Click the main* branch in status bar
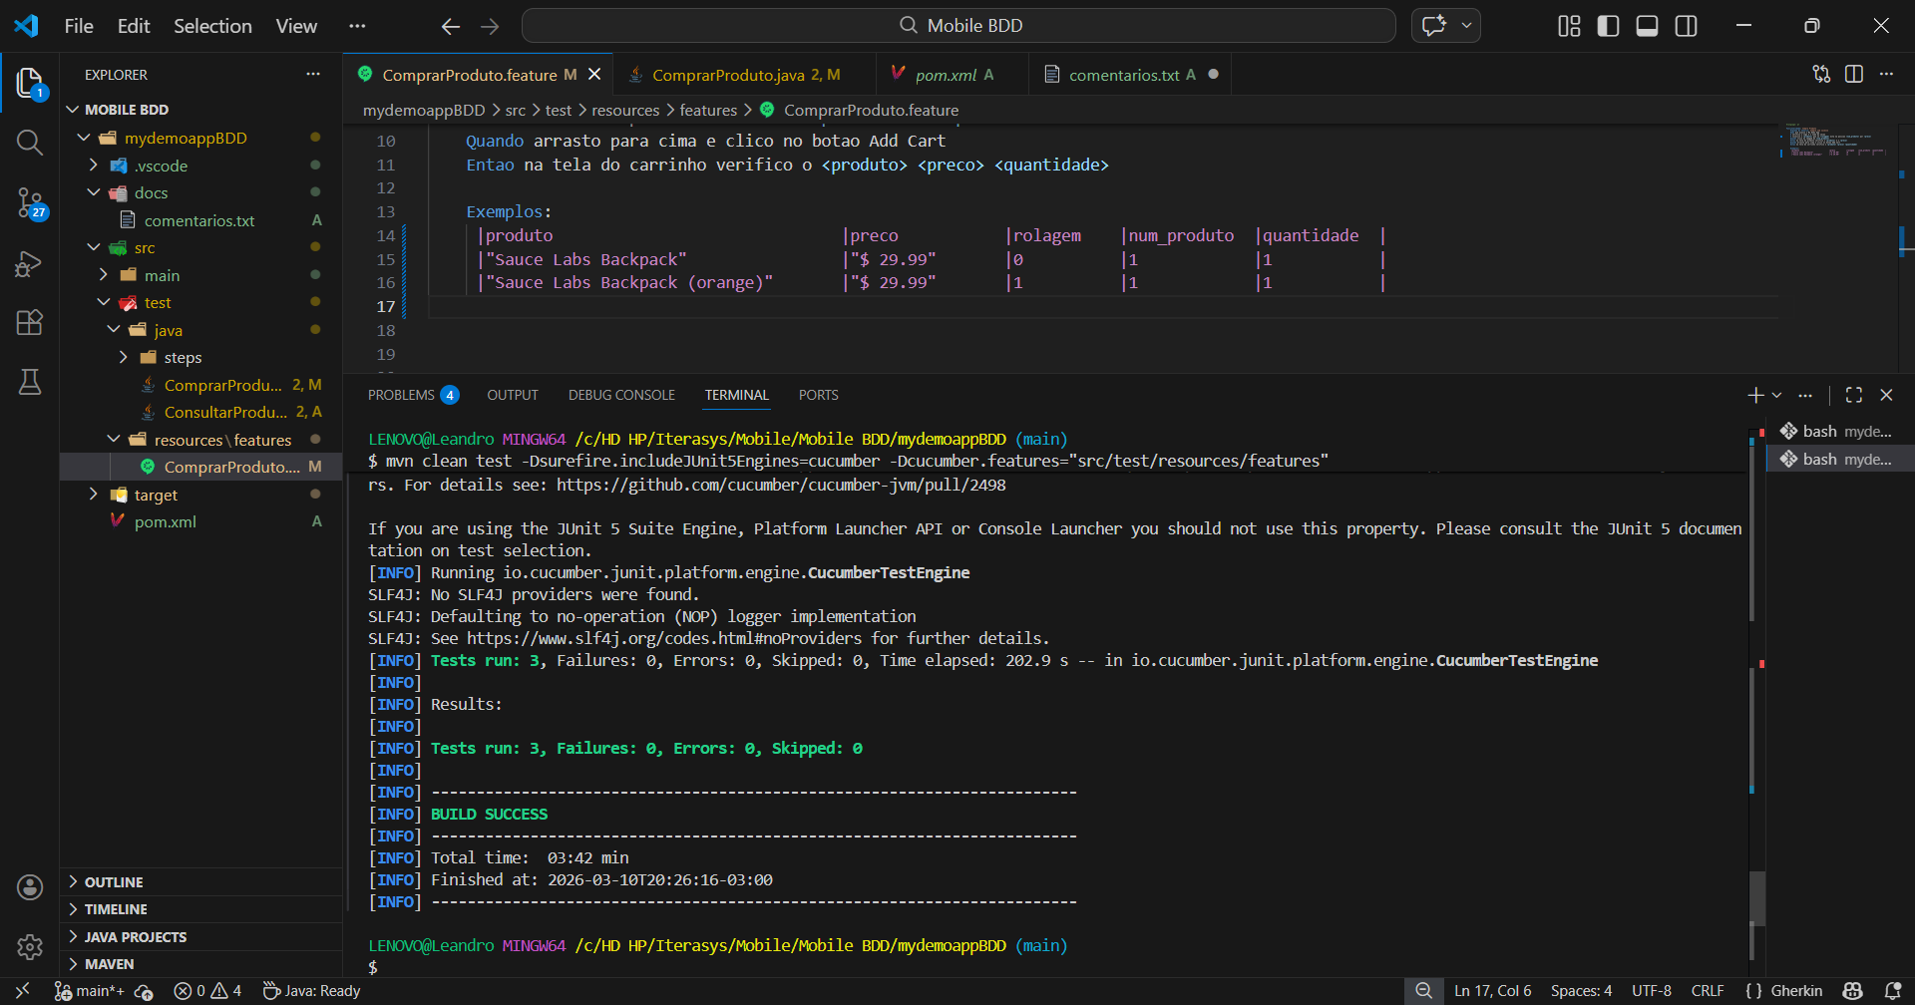Image resolution: width=1915 pixels, height=1005 pixels. pyautogui.click(x=90, y=991)
